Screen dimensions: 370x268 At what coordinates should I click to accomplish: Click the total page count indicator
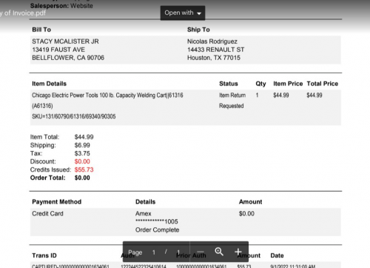coord(178,252)
